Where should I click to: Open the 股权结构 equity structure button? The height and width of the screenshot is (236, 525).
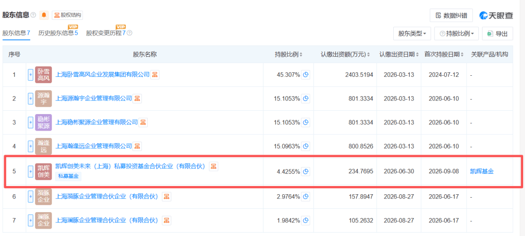click(67, 15)
